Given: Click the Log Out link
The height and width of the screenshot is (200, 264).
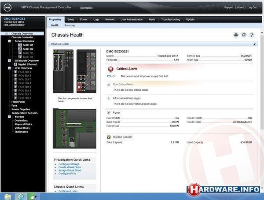Looking at the screenshot, I should (x=252, y=7).
